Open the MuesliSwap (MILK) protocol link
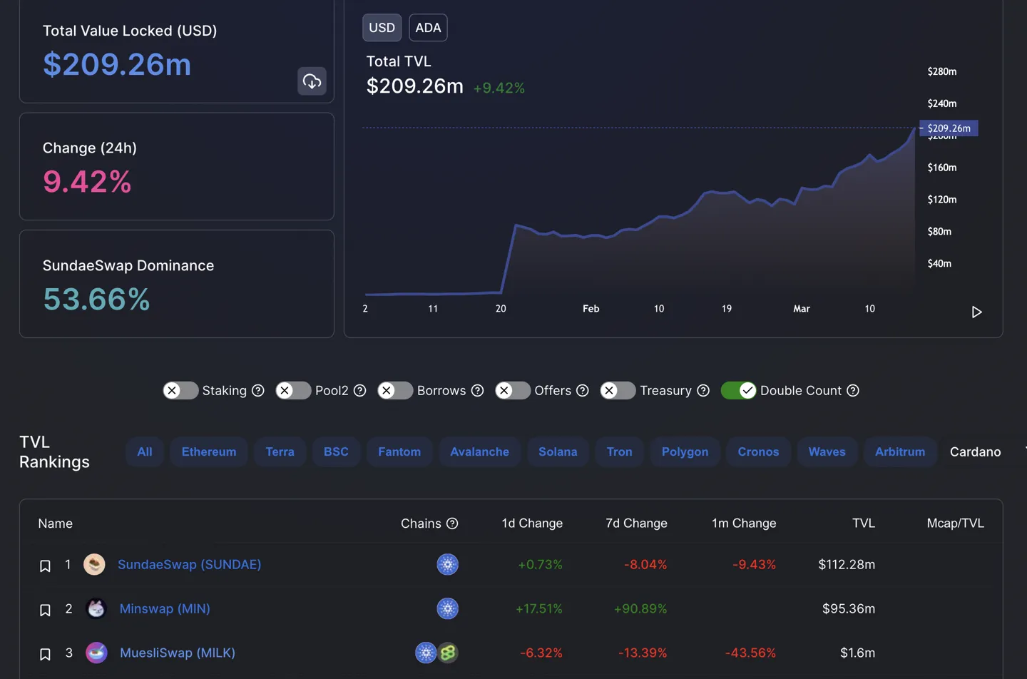1027x679 pixels. [178, 653]
